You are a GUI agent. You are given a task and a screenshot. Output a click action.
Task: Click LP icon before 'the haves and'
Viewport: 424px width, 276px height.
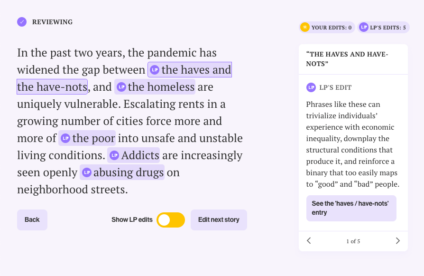tap(155, 70)
